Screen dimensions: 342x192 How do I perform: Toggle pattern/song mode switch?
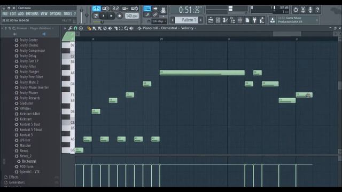coord(96,16)
